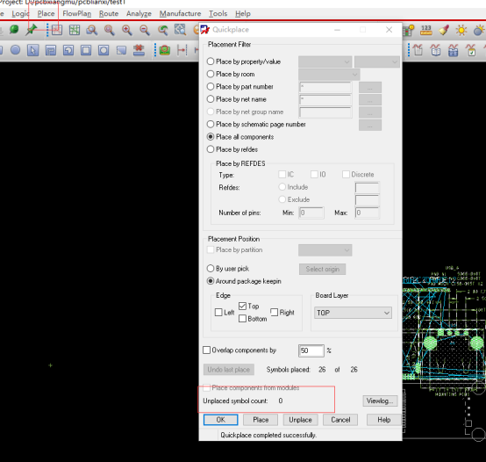486x462 pixels.
Task: Open the Board Layer TOP dropdown
Action: (353, 313)
